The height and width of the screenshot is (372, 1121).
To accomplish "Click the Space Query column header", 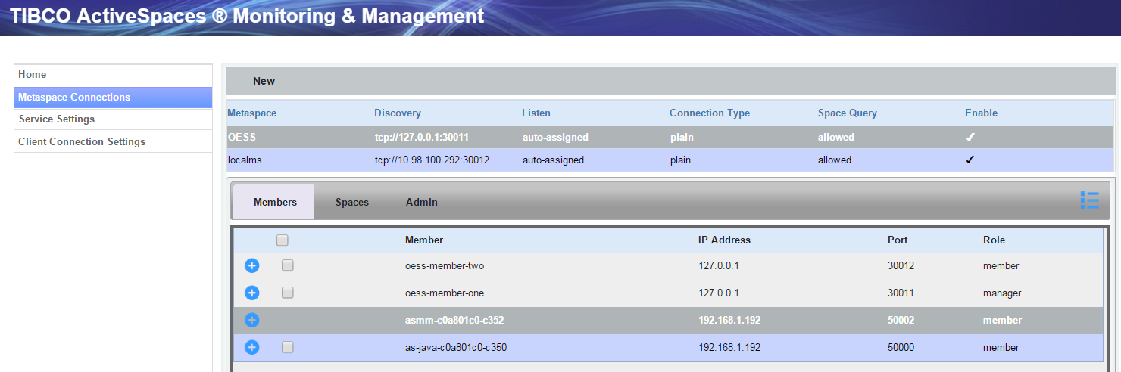I will (x=848, y=113).
